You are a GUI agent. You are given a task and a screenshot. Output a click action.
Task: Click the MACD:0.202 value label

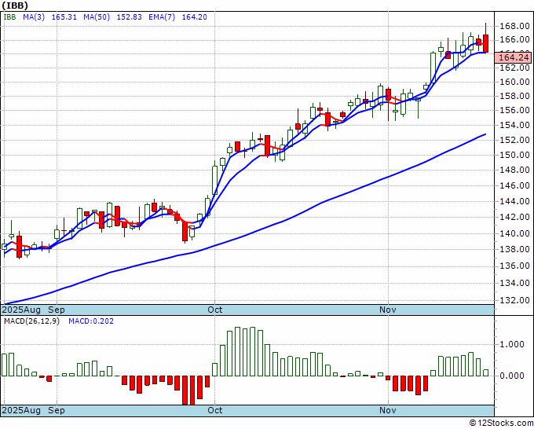coord(91,321)
